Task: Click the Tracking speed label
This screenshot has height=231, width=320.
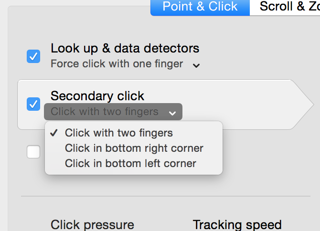Action: tap(237, 225)
